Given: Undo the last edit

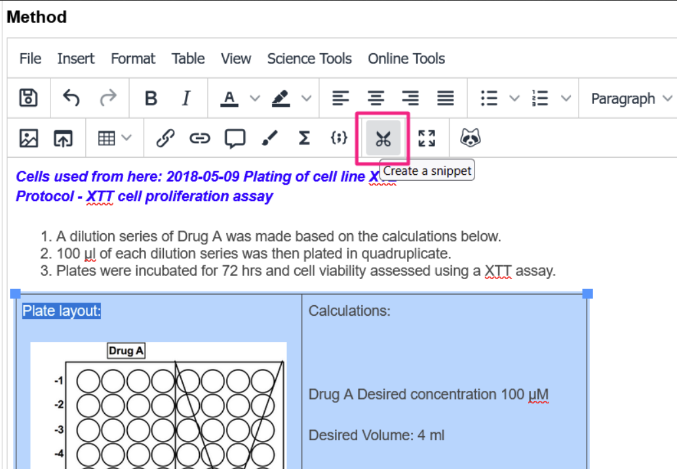Looking at the screenshot, I should tap(71, 98).
